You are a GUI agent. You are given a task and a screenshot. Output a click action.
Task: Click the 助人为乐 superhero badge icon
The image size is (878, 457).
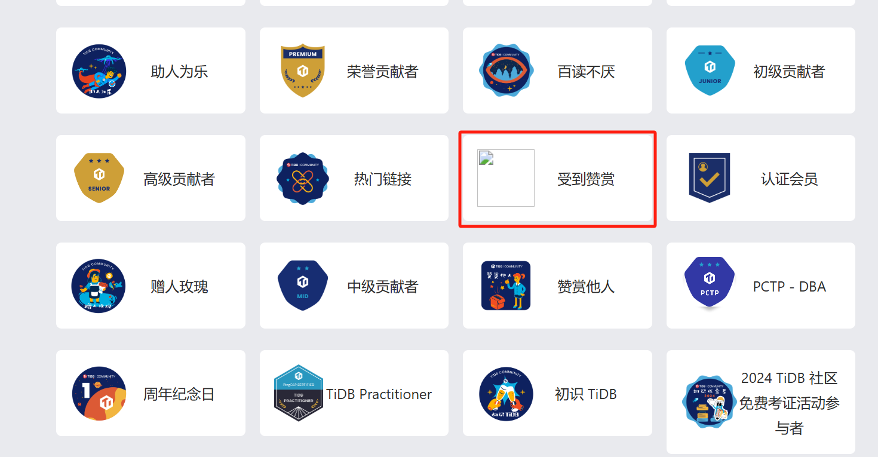tap(99, 70)
